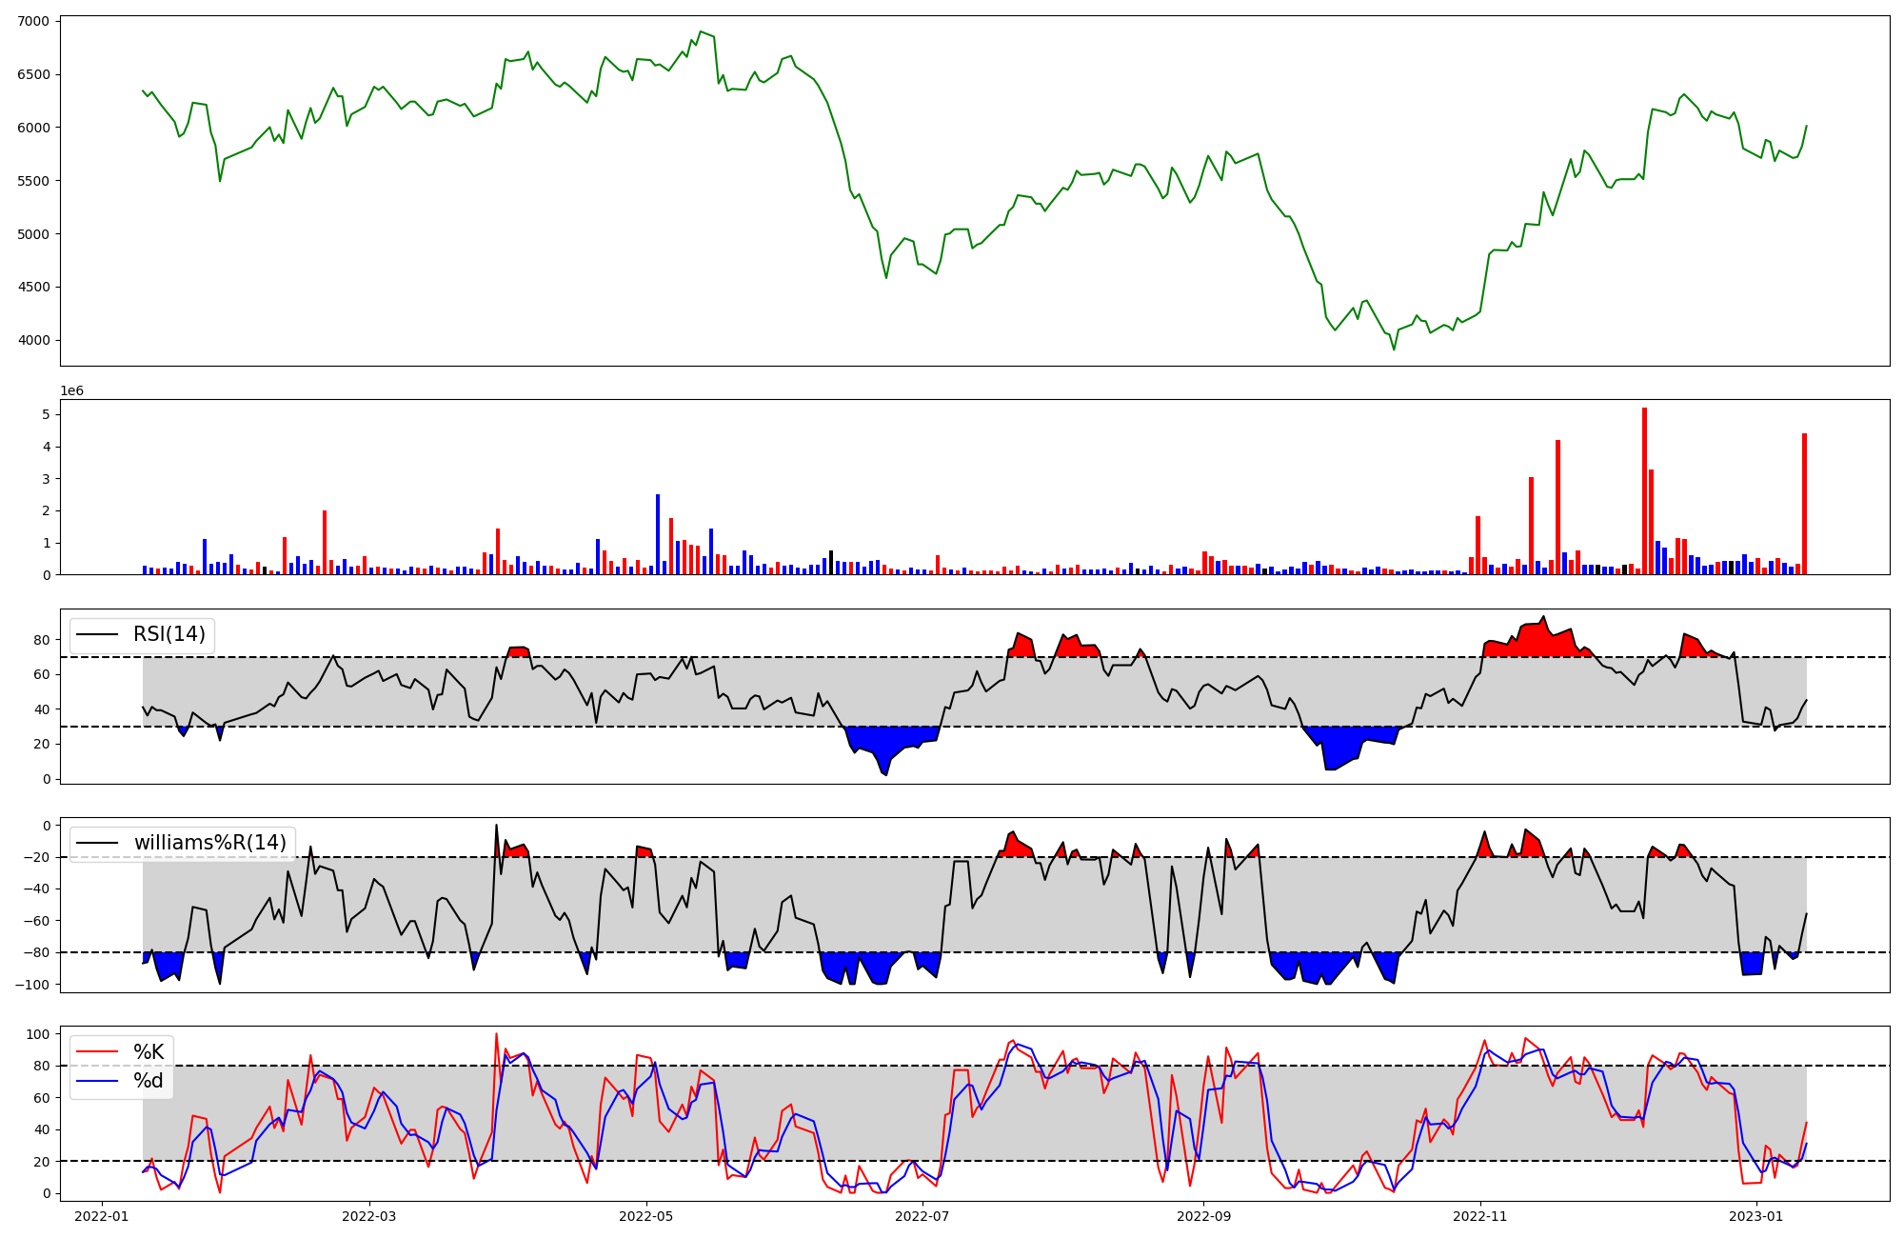Select the 2022-05 x-axis date label

tap(646, 1216)
